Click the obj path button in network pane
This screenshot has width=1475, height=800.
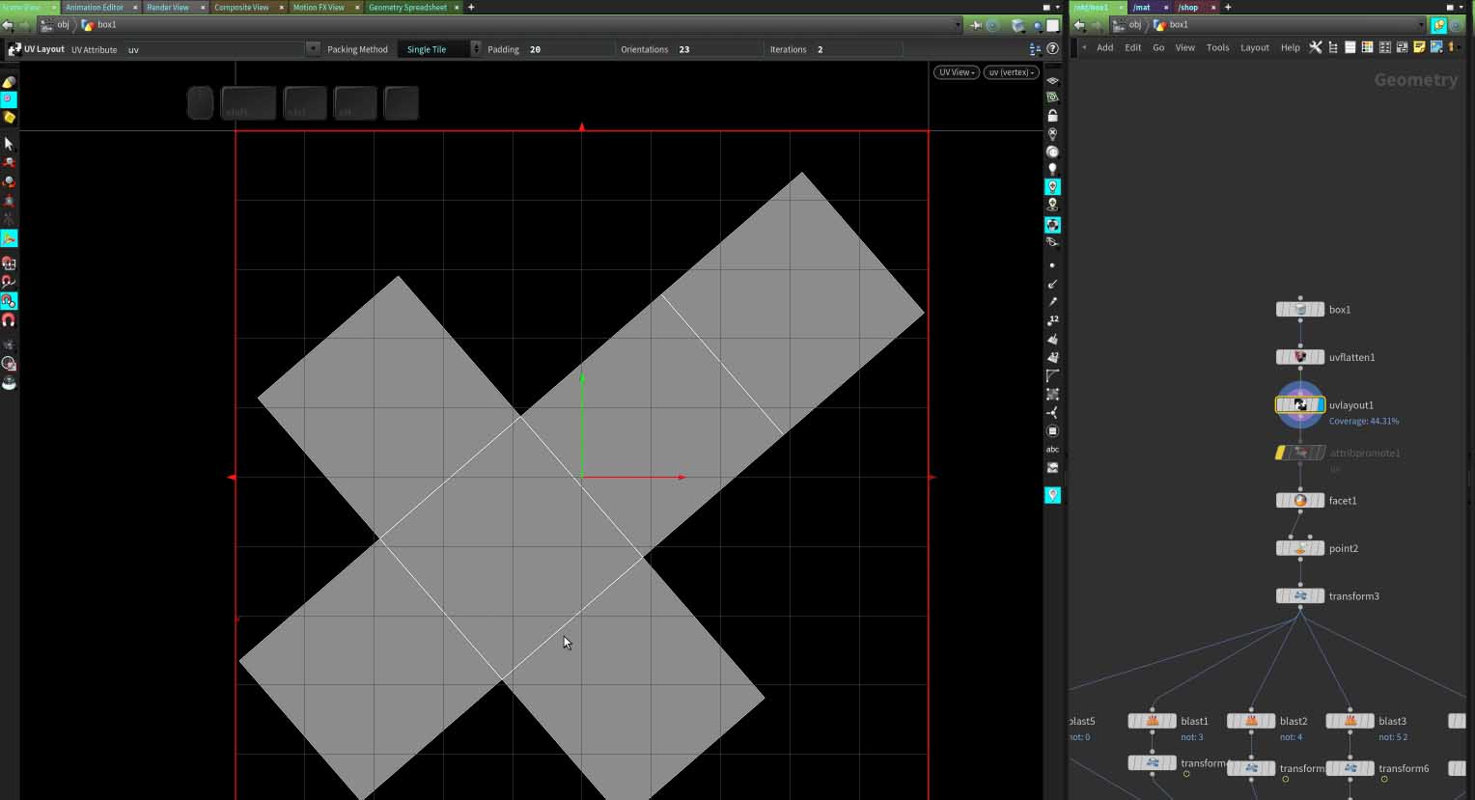click(1127, 25)
